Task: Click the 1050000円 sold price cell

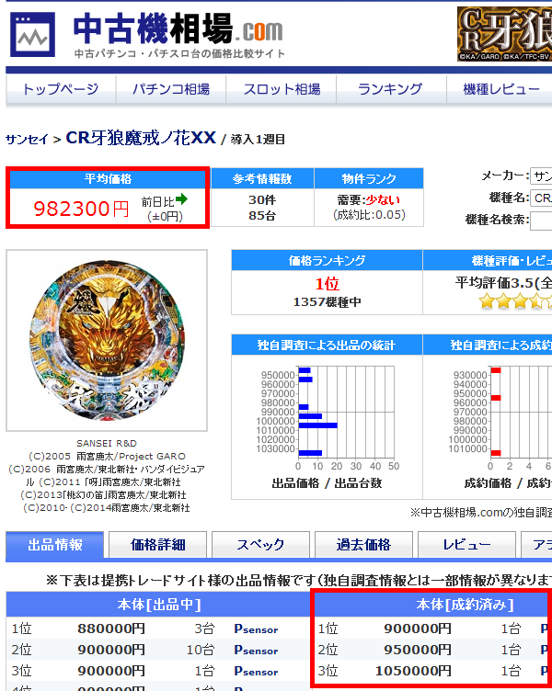Action: point(413,671)
